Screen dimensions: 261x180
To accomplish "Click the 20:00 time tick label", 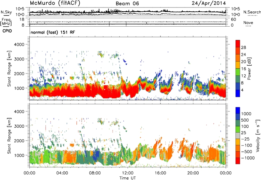I will click(x=193, y=173).
